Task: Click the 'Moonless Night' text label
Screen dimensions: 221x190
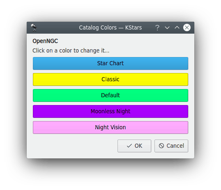Action: [110, 111]
